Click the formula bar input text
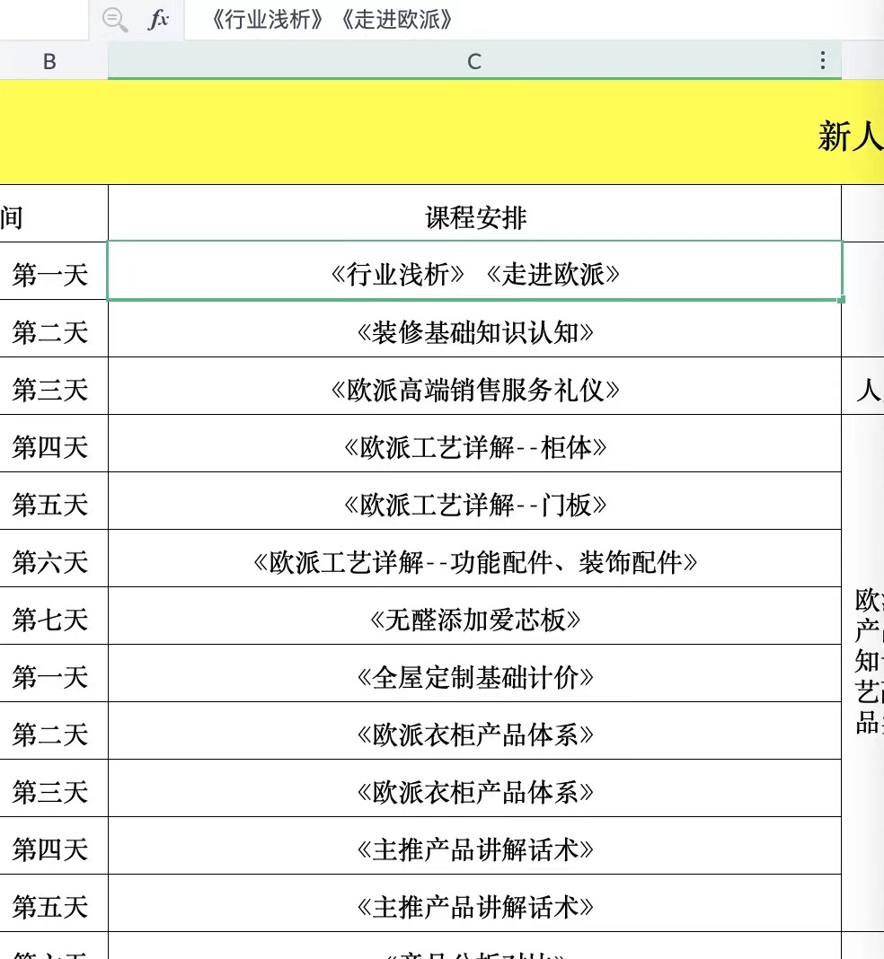Viewport: 884px width, 959px height. [x=331, y=20]
